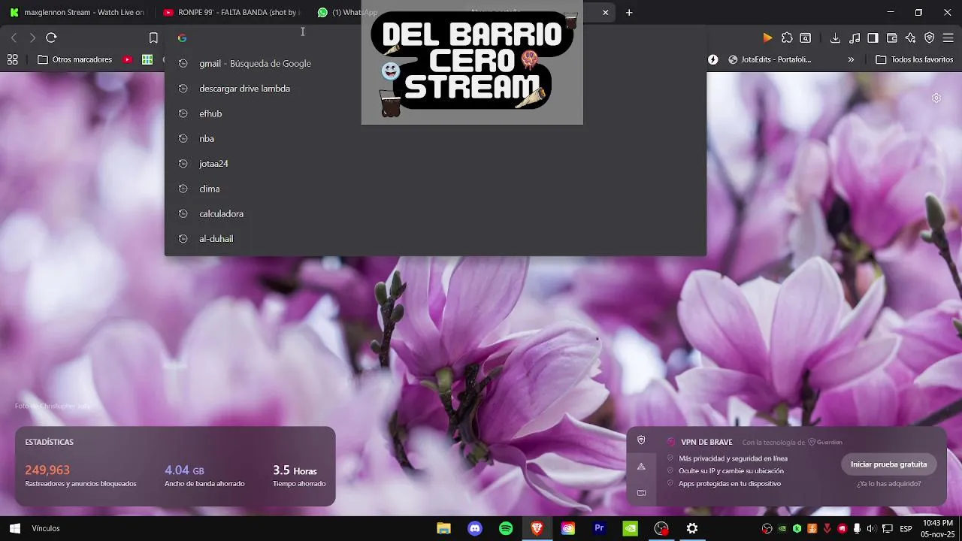
Task: Open the YouTube bookmark icon
Action: coord(128,59)
